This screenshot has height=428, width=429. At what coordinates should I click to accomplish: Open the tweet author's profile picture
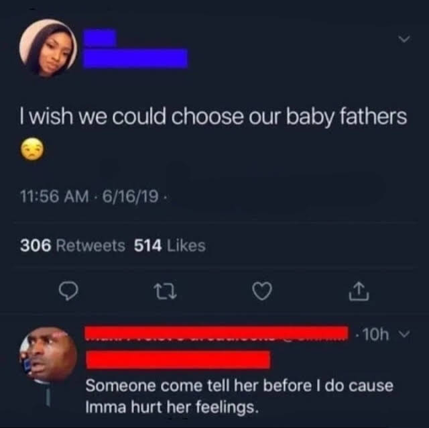click(x=48, y=48)
